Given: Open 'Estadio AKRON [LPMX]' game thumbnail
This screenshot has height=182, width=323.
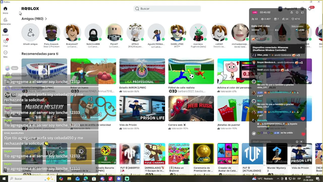Looking at the screenshot, I should (x=142, y=71).
